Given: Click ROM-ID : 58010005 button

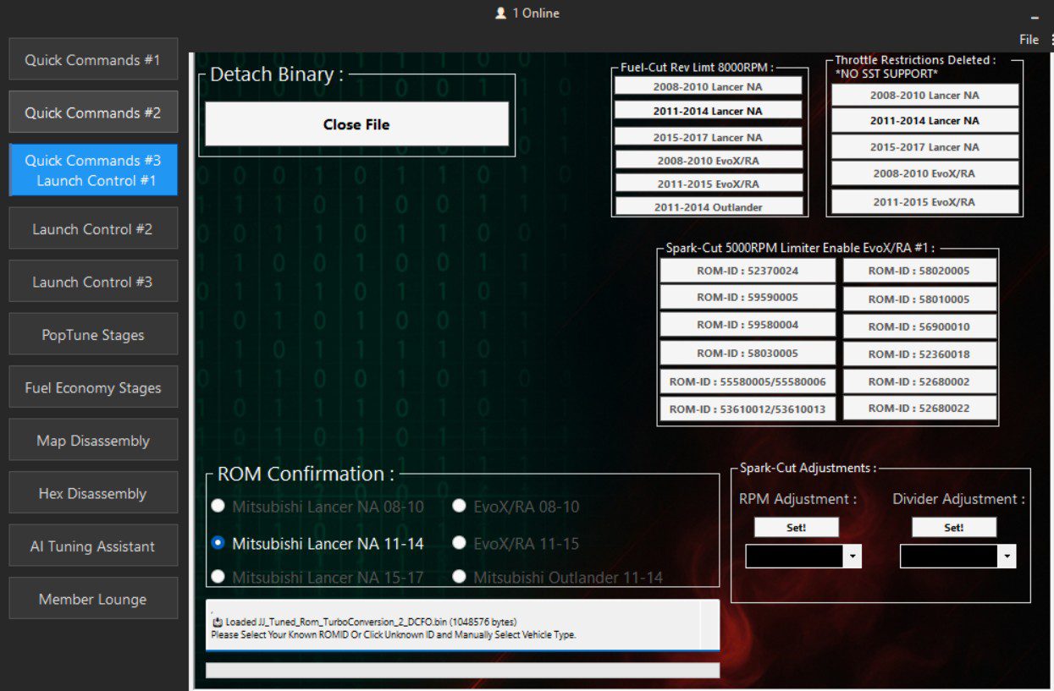Looking at the screenshot, I should tap(919, 299).
